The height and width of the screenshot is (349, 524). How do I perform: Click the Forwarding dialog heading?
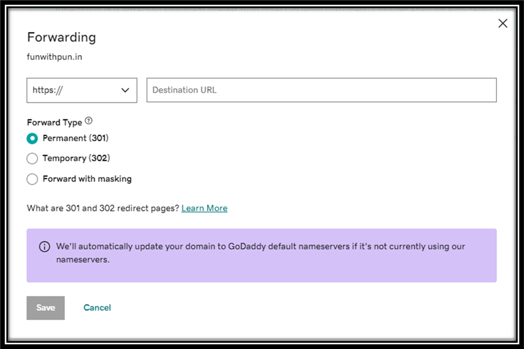pyautogui.click(x=61, y=37)
